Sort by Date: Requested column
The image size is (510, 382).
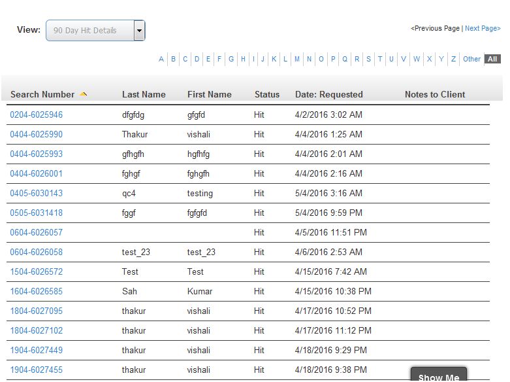point(329,95)
